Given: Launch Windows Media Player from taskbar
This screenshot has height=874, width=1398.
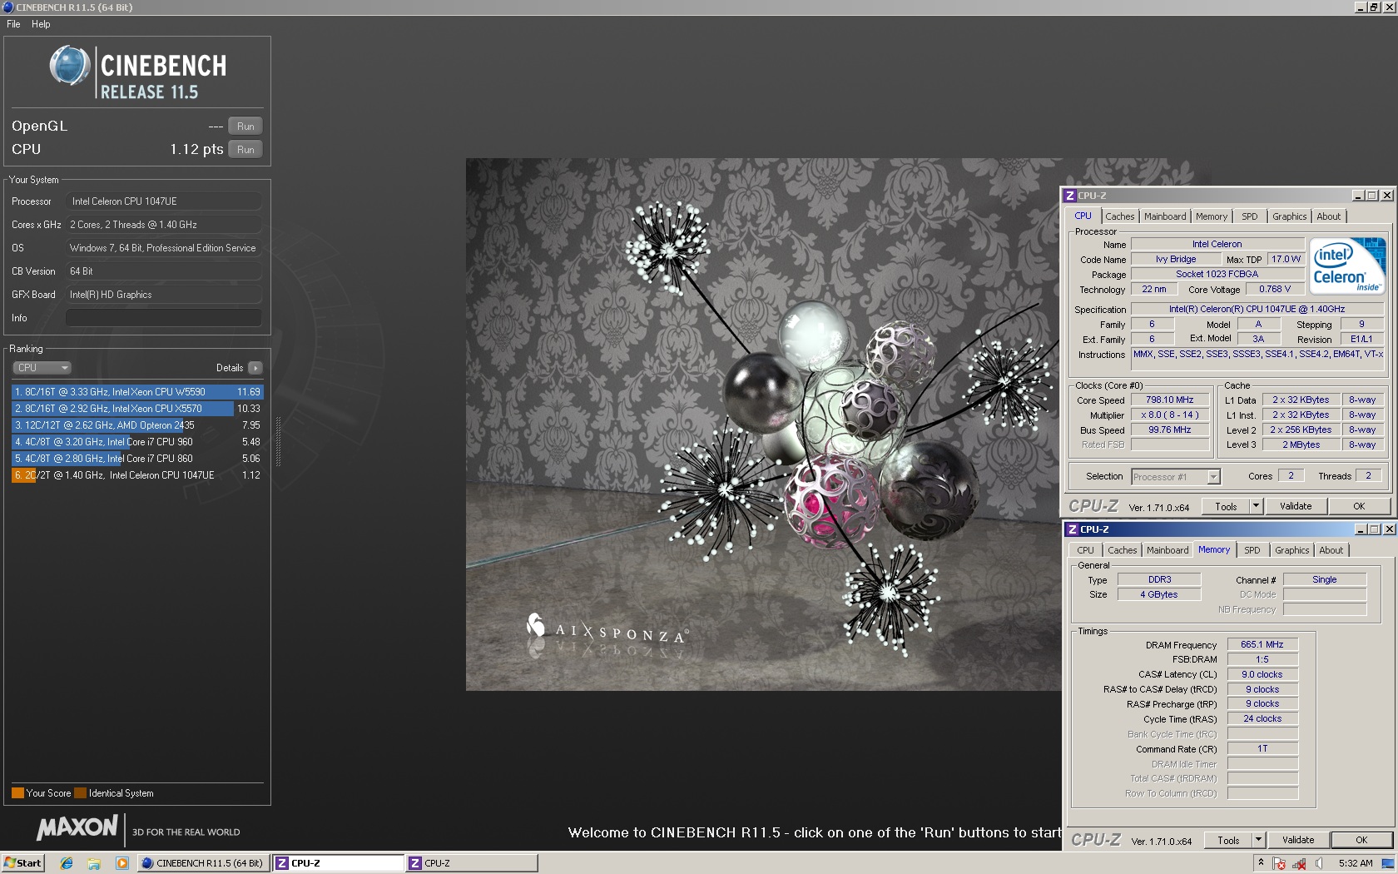Looking at the screenshot, I should [x=121, y=863].
